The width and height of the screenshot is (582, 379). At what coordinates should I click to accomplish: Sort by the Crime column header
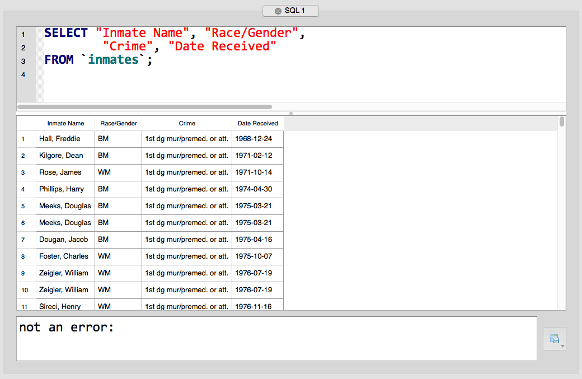tap(187, 123)
